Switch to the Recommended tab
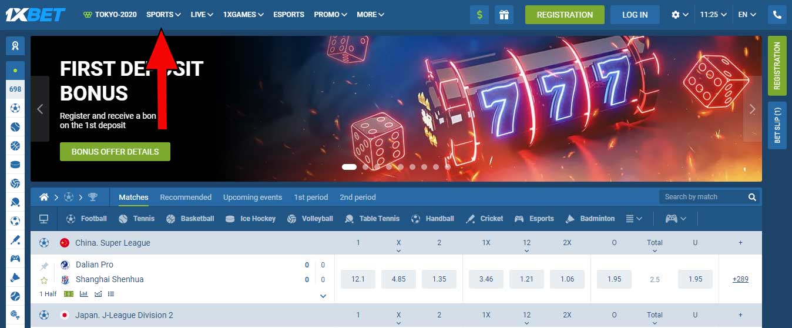Screen dimensions: 792x328 tap(186, 198)
